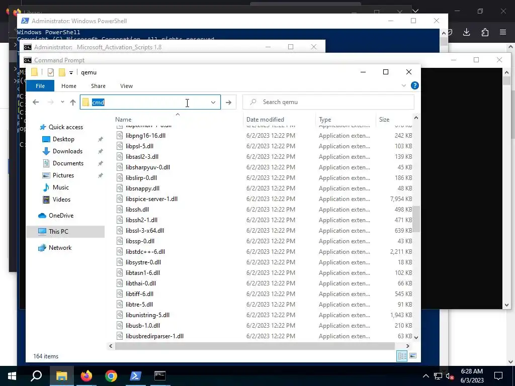This screenshot has width=515, height=386.
Task: Open Firefox from the taskbar
Action: tap(87, 376)
